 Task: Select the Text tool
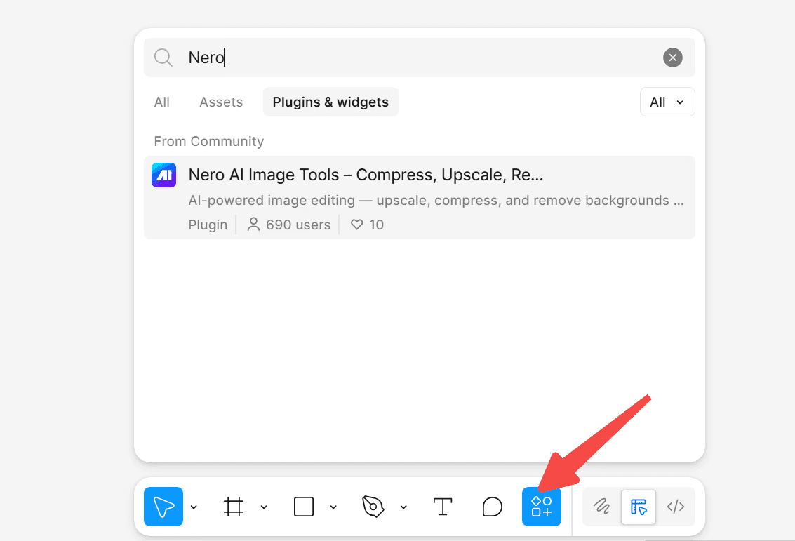(x=443, y=507)
